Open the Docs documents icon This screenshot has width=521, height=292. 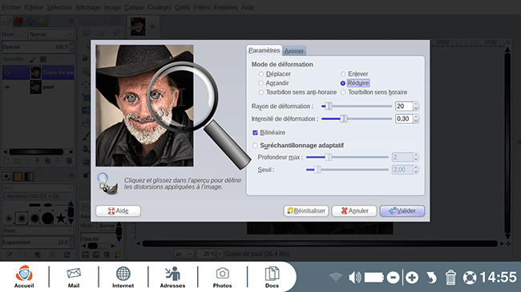pos(272,277)
